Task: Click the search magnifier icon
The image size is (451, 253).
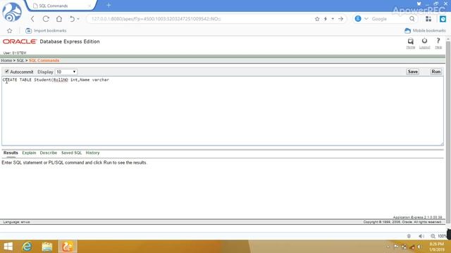Action: [412, 19]
